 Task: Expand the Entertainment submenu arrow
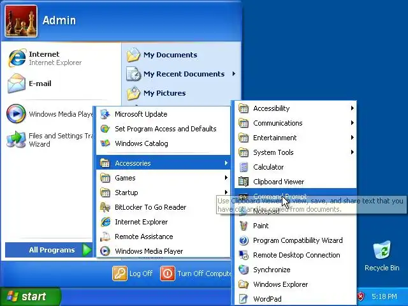point(353,137)
